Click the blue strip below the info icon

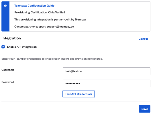5,20
